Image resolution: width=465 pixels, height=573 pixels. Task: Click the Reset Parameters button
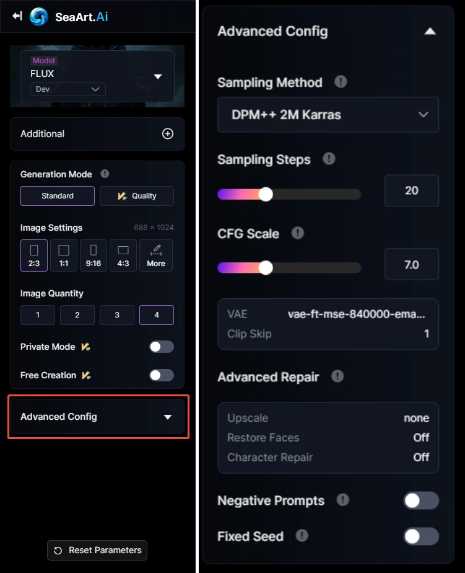[97, 550]
